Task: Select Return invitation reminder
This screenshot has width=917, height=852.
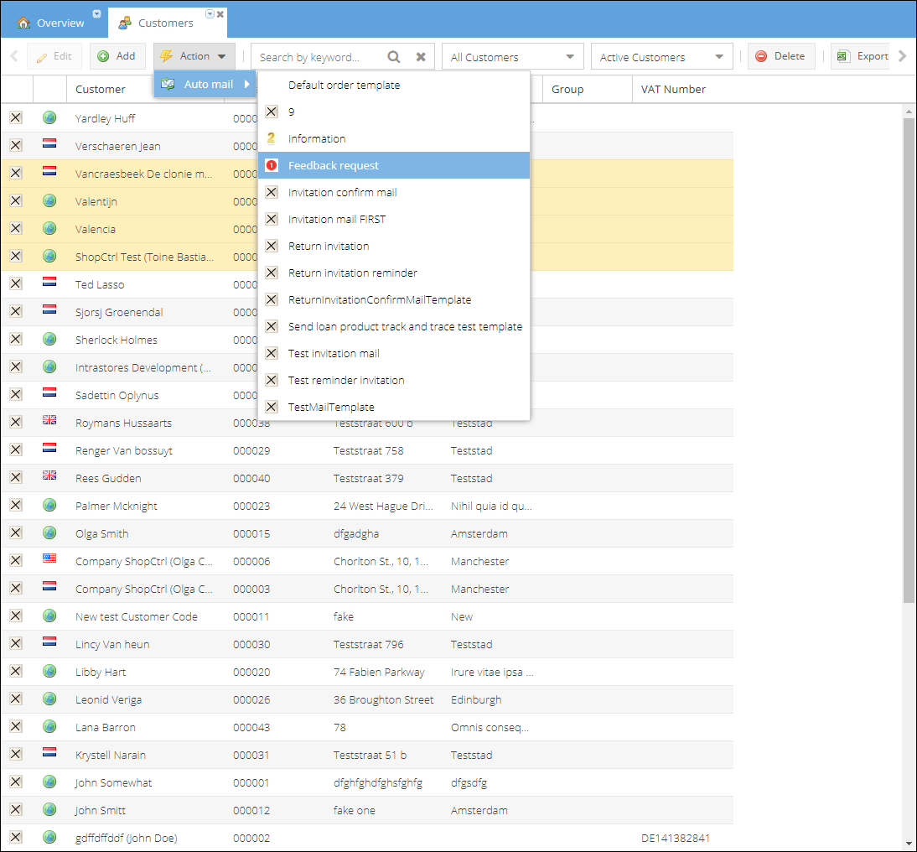Action: coord(394,273)
